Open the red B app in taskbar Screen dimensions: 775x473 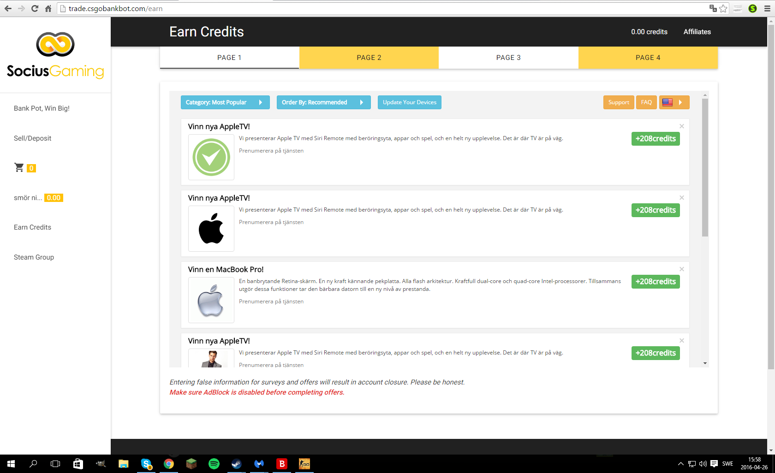[282, 464]
